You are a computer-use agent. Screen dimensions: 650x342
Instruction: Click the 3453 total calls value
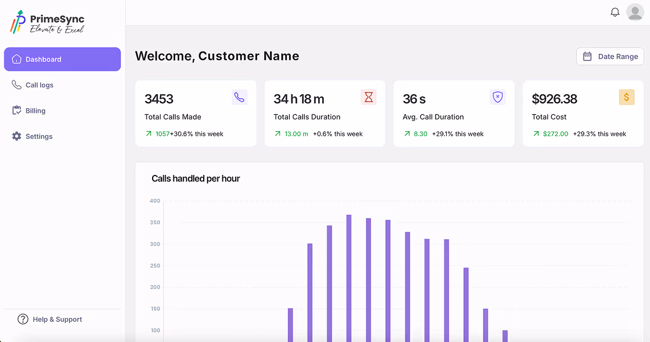159,99
